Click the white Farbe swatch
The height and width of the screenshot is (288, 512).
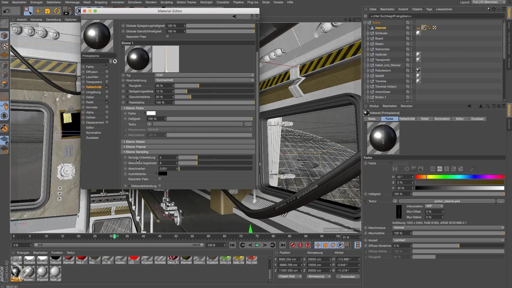click(x=151, y=113)
